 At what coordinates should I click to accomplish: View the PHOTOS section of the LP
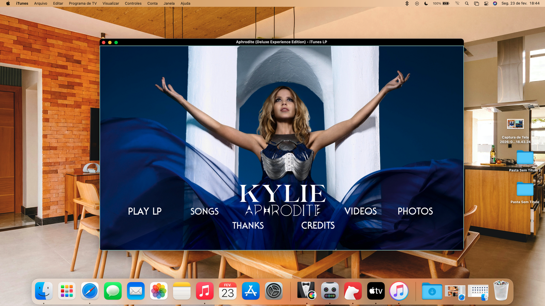tap(415, 211)
